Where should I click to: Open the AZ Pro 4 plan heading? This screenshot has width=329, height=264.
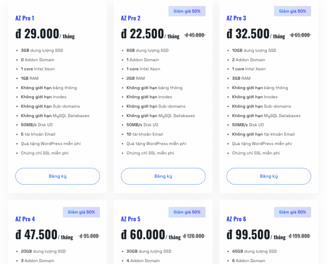click(25, 219)
